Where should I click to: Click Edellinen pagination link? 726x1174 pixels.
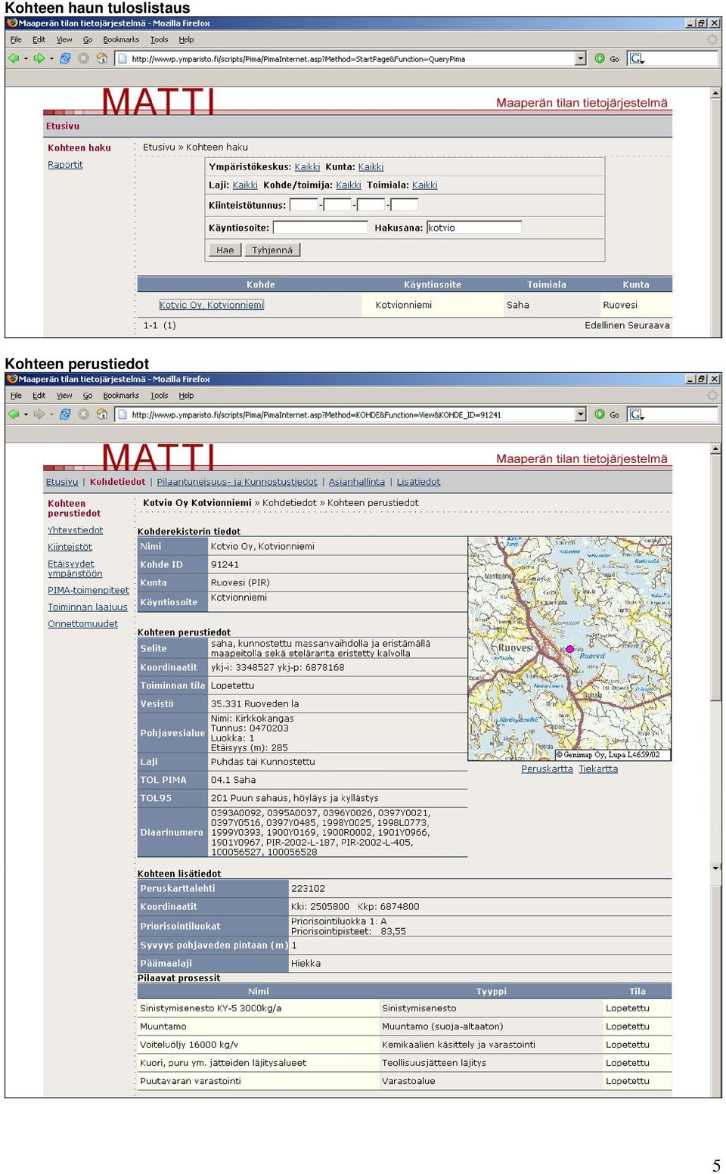pos(604,325)
